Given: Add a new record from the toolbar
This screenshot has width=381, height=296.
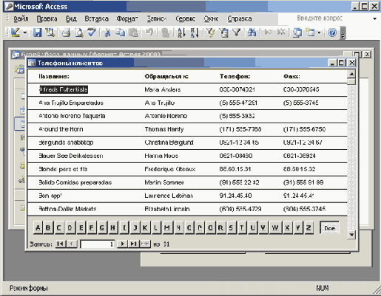Looking at the screenshot, I should (x=268, y=32).
